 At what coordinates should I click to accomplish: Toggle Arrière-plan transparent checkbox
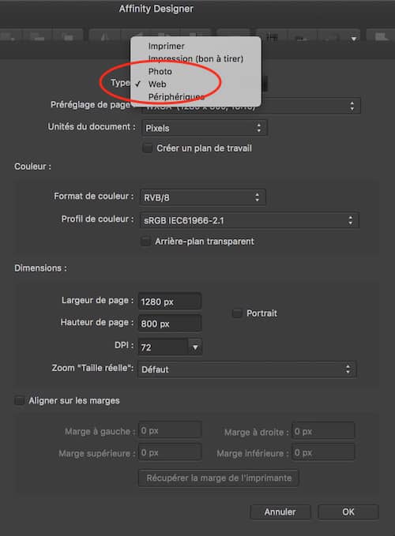pos(145,242)
